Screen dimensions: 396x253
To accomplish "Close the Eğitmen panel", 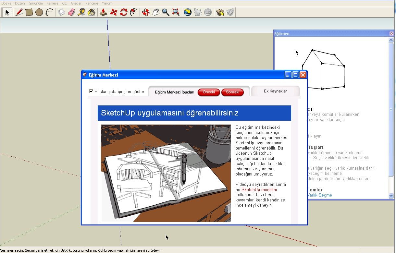I will coord(391,33).
